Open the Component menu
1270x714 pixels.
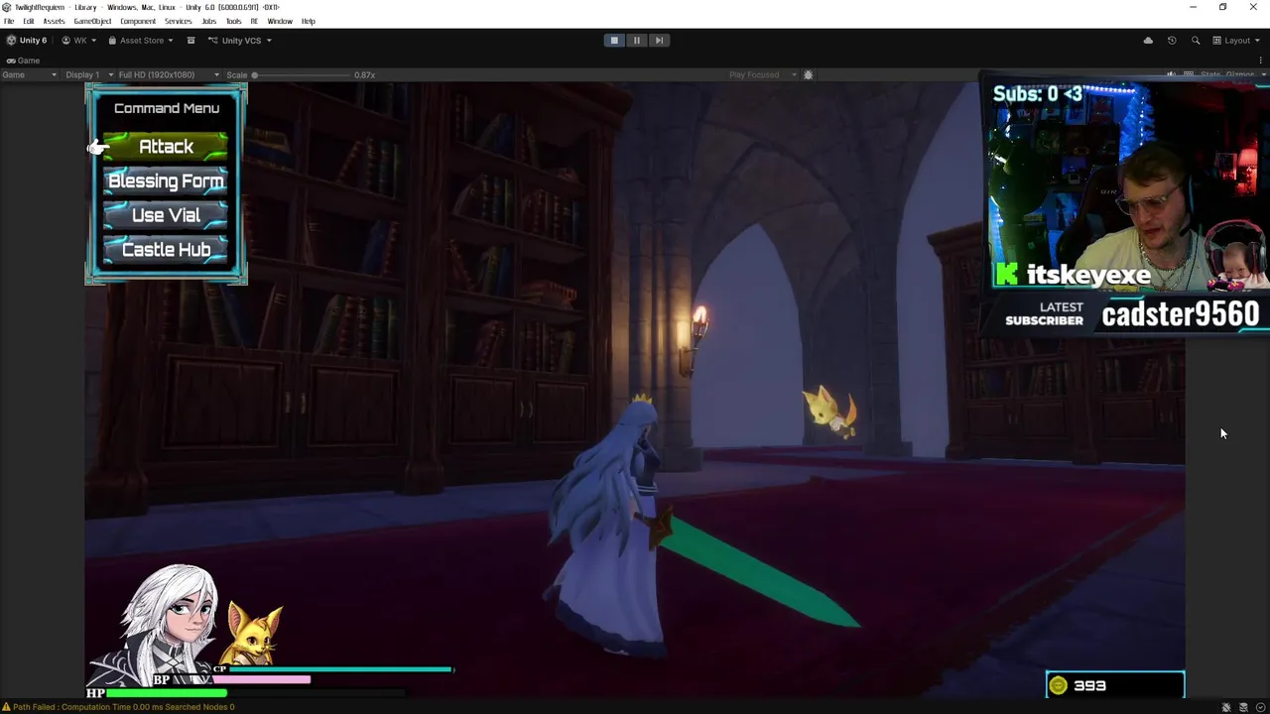[138, 21]
